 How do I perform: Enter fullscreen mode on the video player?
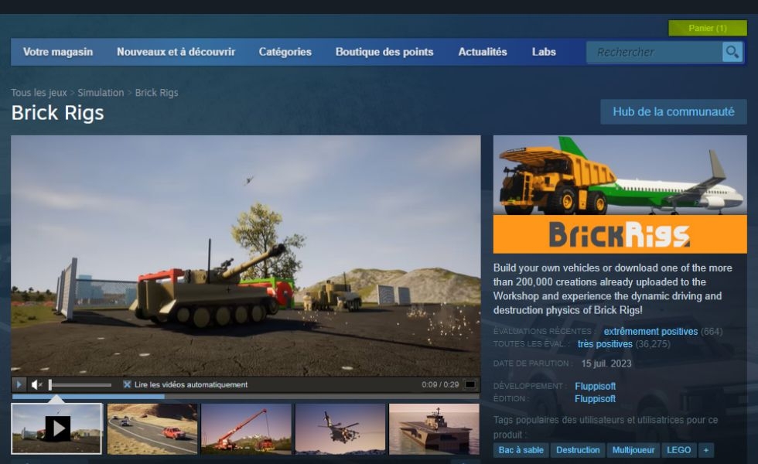click(x=470, y=384)
